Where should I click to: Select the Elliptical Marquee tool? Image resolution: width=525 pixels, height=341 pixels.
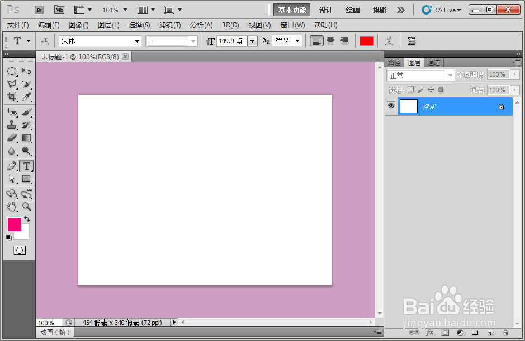tap(12, 71)
